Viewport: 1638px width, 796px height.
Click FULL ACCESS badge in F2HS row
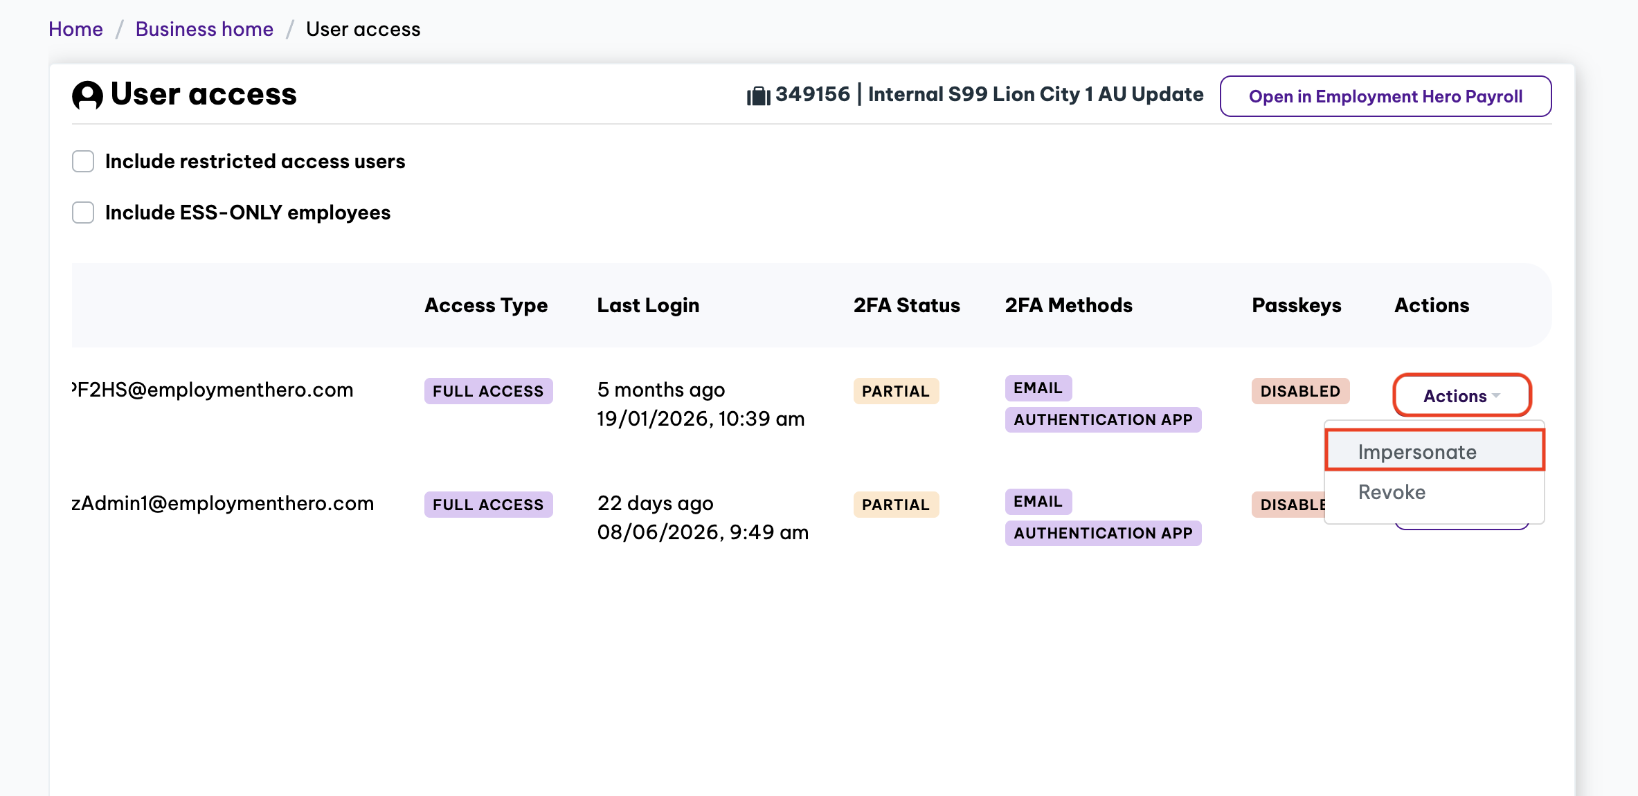pyautogui.click(x=488, y=391)
